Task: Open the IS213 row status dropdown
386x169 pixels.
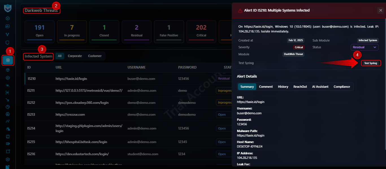Action: [x=224, y=115]
